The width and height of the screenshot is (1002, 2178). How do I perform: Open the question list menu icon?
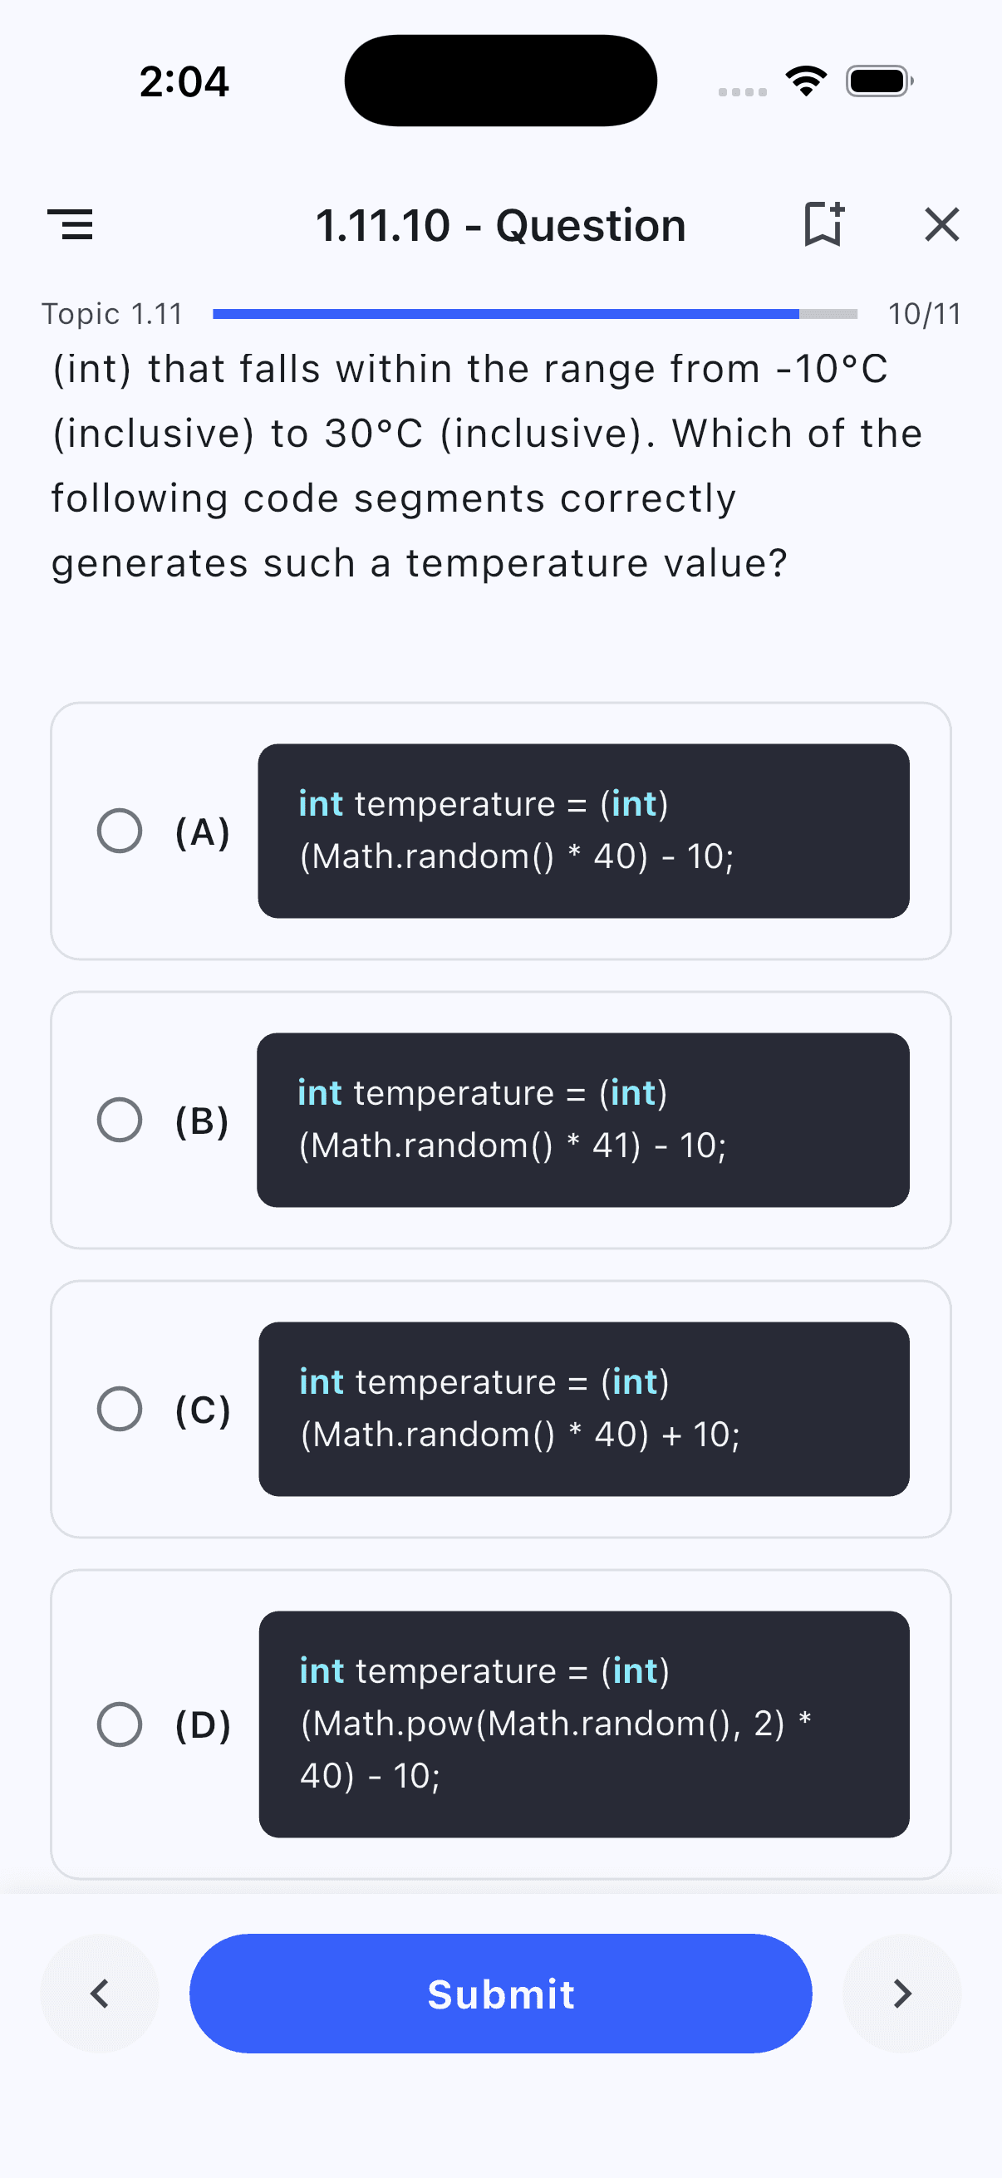click(x=70, y=225)
